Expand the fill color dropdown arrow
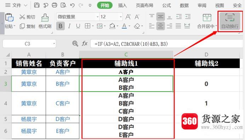 point(118,26)
